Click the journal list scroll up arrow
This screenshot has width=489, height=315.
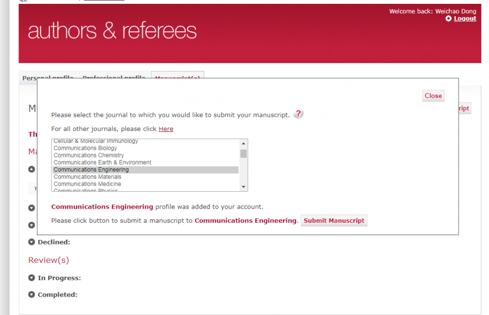pos(243,143)
